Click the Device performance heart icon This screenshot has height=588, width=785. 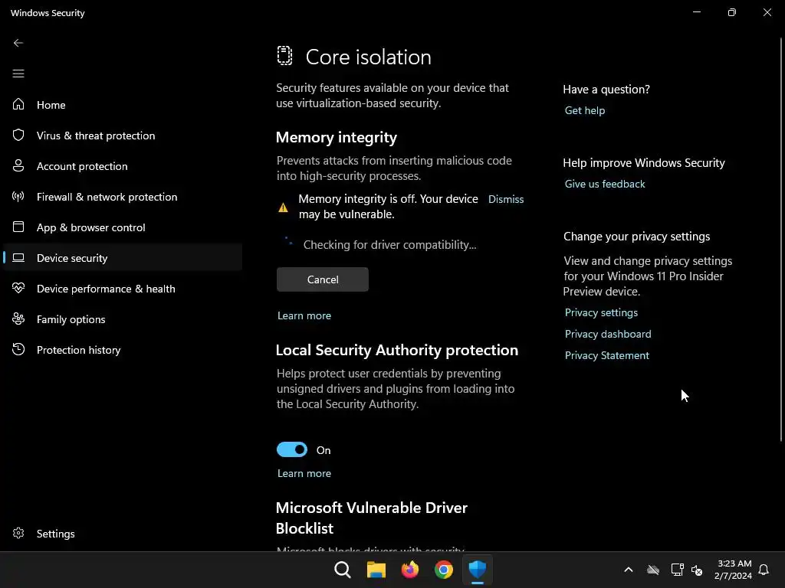(x=18, y=288)
